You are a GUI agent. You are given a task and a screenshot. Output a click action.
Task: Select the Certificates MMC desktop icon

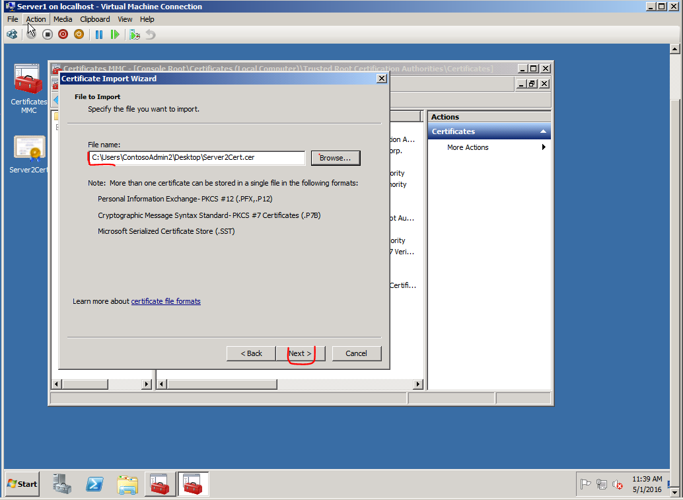pos(29,89)
